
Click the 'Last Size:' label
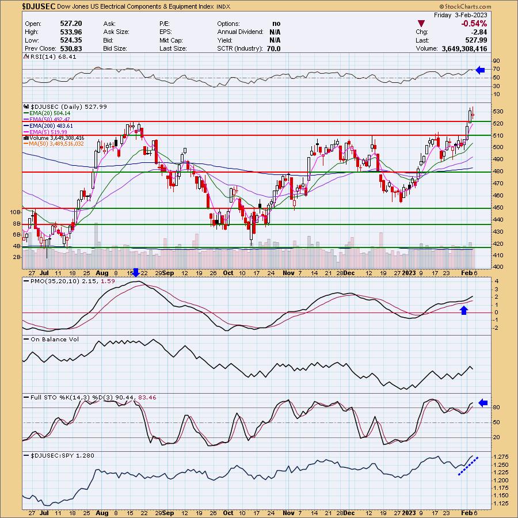coord(173,48)
